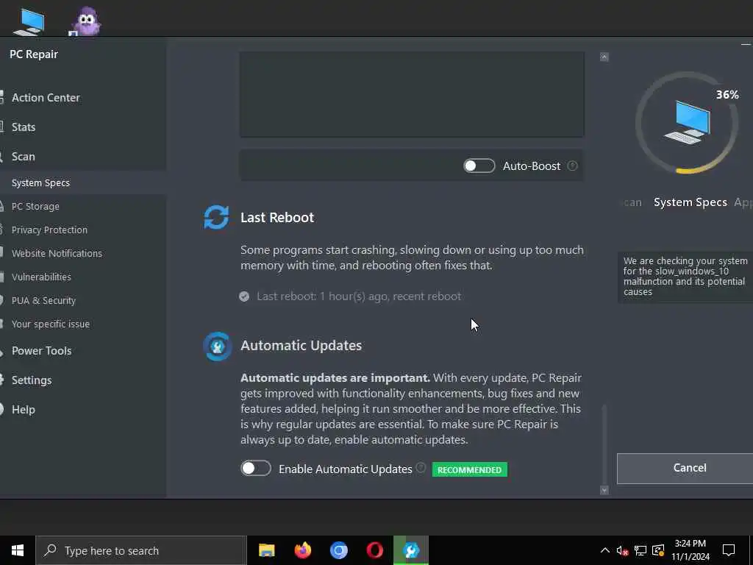This screenshot has height=565, width=753.
Task: Open File Explorer from the taskbar
Action: (266, 550)
